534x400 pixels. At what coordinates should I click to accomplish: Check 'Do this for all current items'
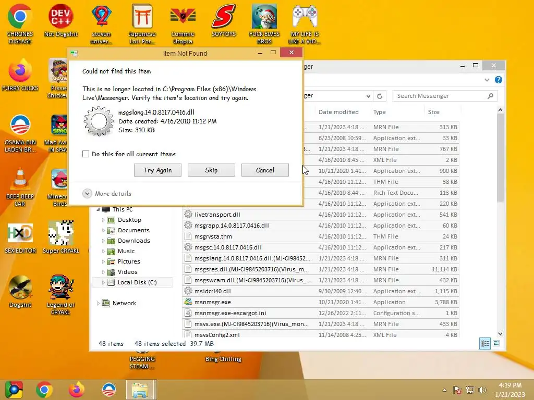(86, 154)
